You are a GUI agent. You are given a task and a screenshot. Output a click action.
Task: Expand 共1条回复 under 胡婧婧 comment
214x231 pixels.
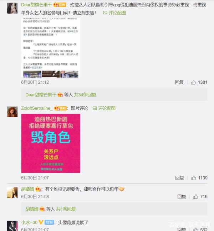tap(66, 209)
